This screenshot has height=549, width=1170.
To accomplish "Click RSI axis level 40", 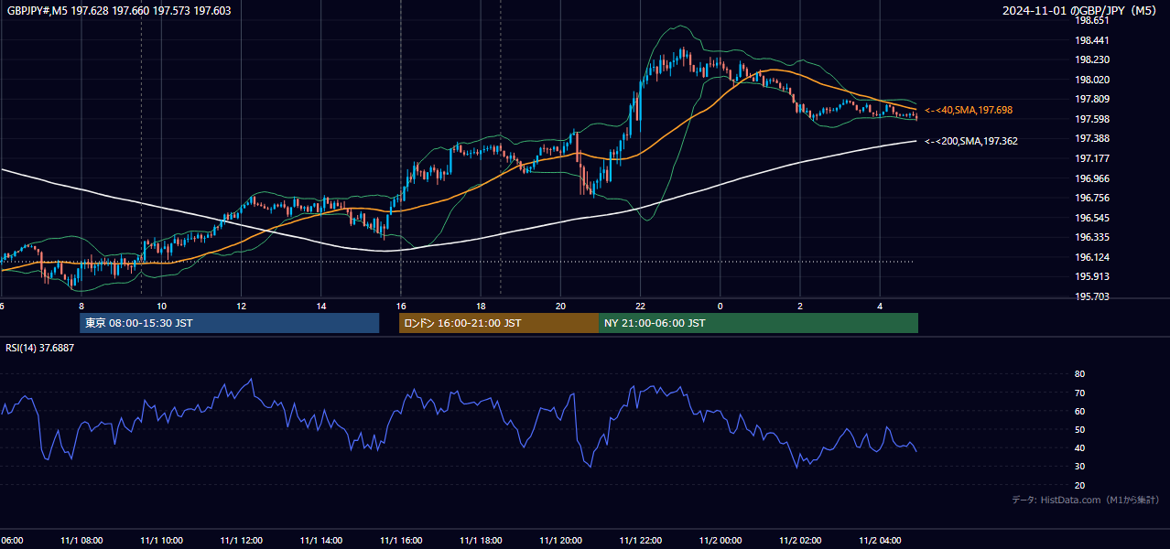I will point(1079,447).
